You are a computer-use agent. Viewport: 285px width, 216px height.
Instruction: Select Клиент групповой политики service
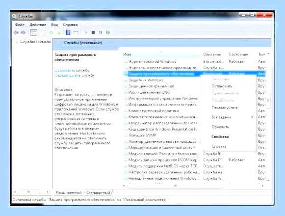154,110
